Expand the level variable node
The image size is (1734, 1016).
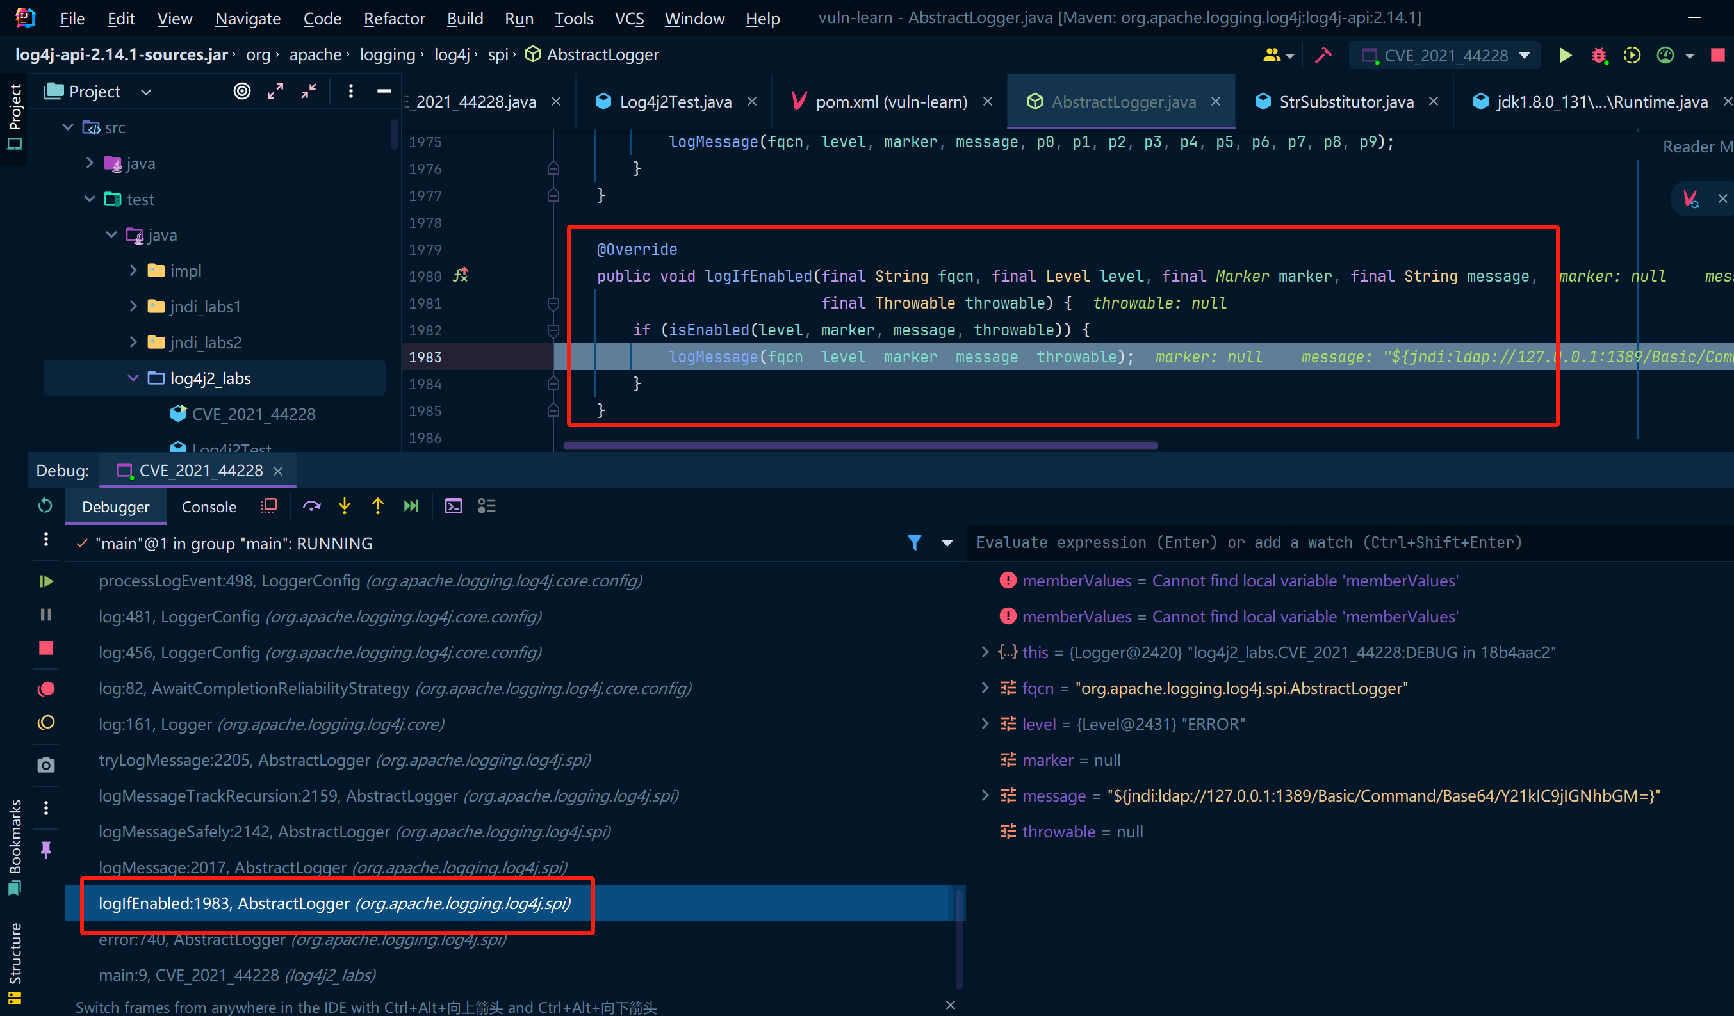pos(985,723)
